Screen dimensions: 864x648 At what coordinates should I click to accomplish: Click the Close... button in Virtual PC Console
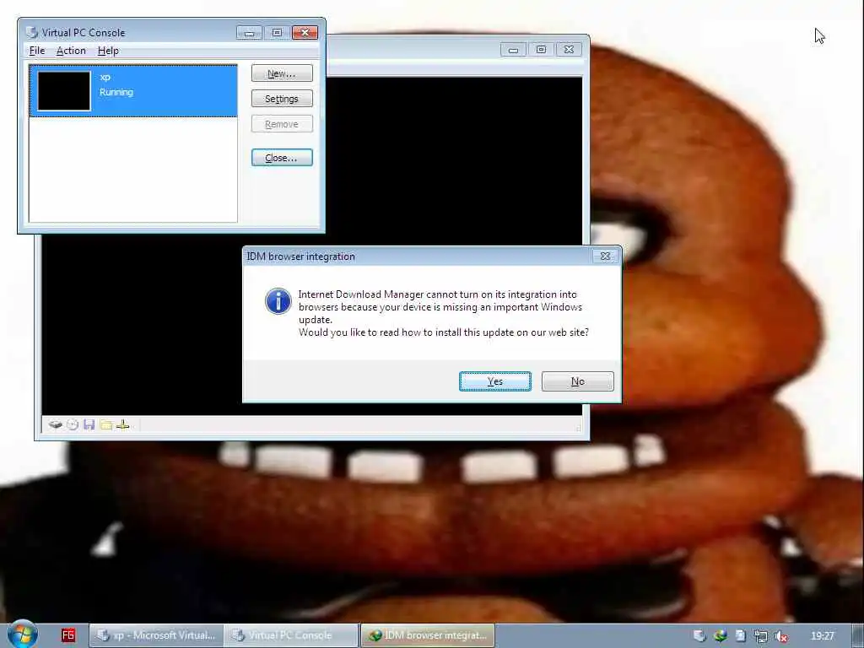coord(282,158)
